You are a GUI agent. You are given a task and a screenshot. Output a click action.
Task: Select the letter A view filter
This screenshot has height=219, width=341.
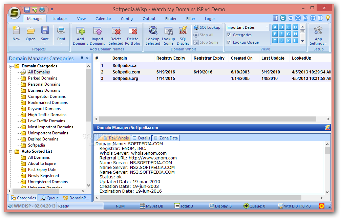click(x=275, y=27)
